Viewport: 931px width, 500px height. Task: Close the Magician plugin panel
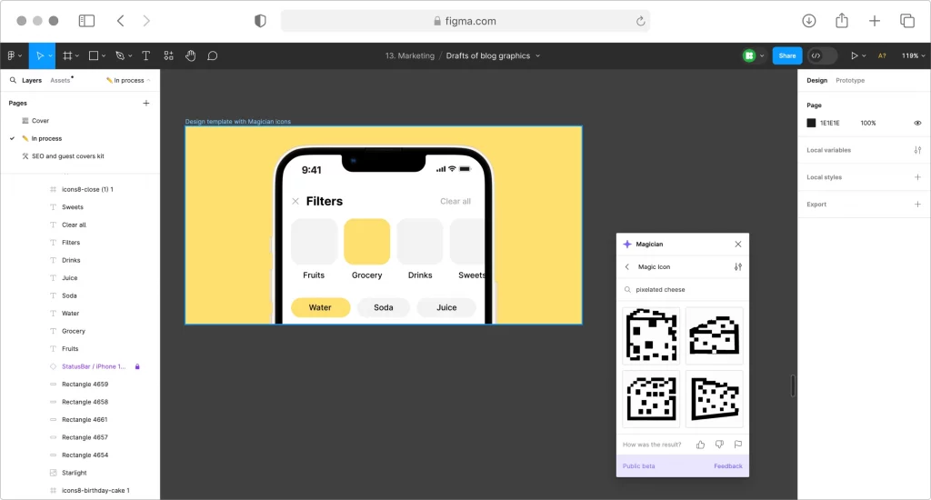click(x=738, y=244)
